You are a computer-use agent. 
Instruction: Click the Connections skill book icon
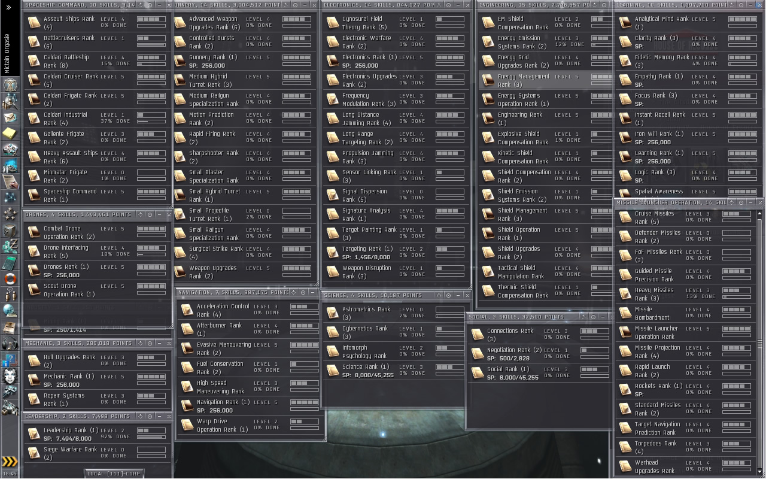coord(478,335)
